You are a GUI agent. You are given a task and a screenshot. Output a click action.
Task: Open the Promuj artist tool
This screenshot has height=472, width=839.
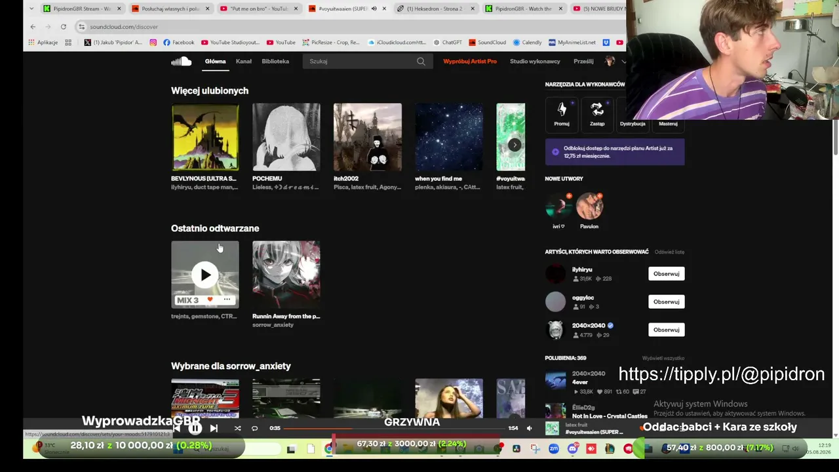562,113
